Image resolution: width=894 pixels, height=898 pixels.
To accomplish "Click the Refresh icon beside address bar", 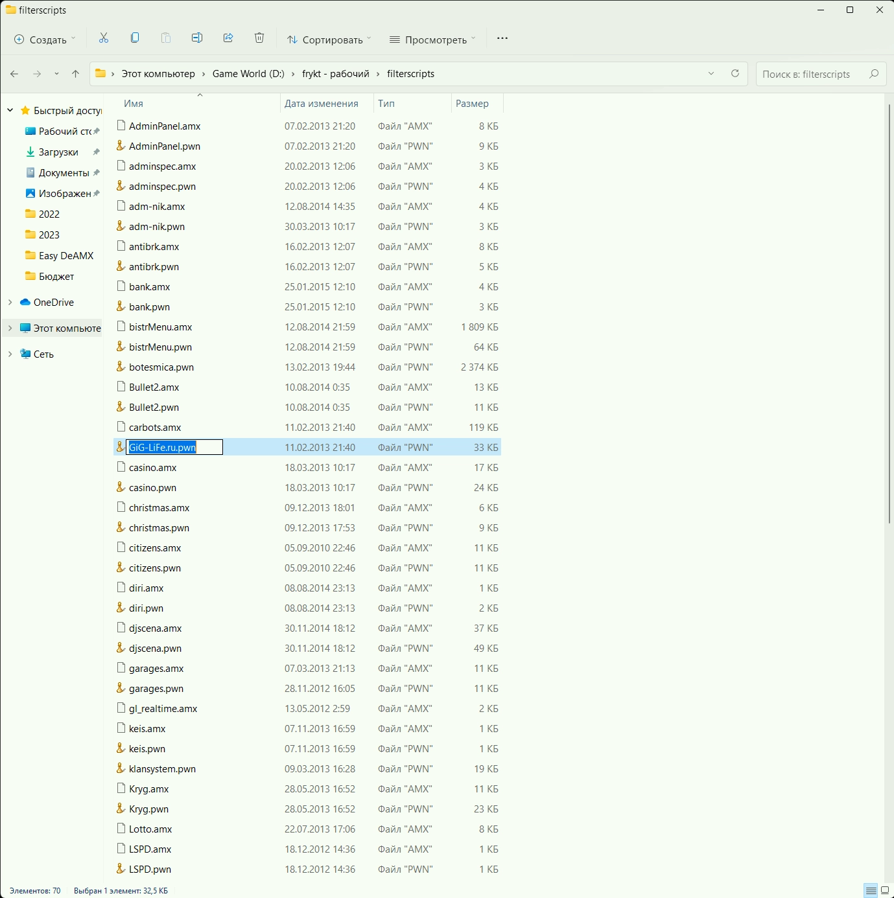I will pyautogui.click(x=735, y=74).
